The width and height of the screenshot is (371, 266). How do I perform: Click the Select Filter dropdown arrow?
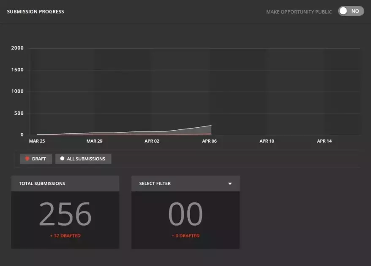coord(230,184)
